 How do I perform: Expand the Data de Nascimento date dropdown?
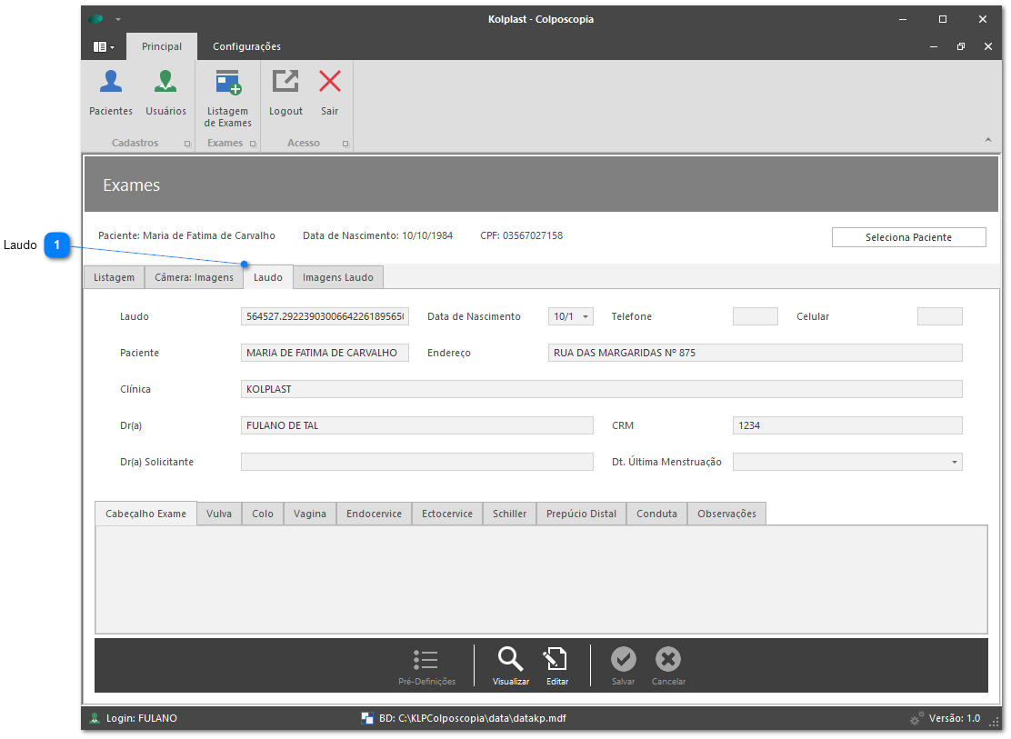(586, 316)
